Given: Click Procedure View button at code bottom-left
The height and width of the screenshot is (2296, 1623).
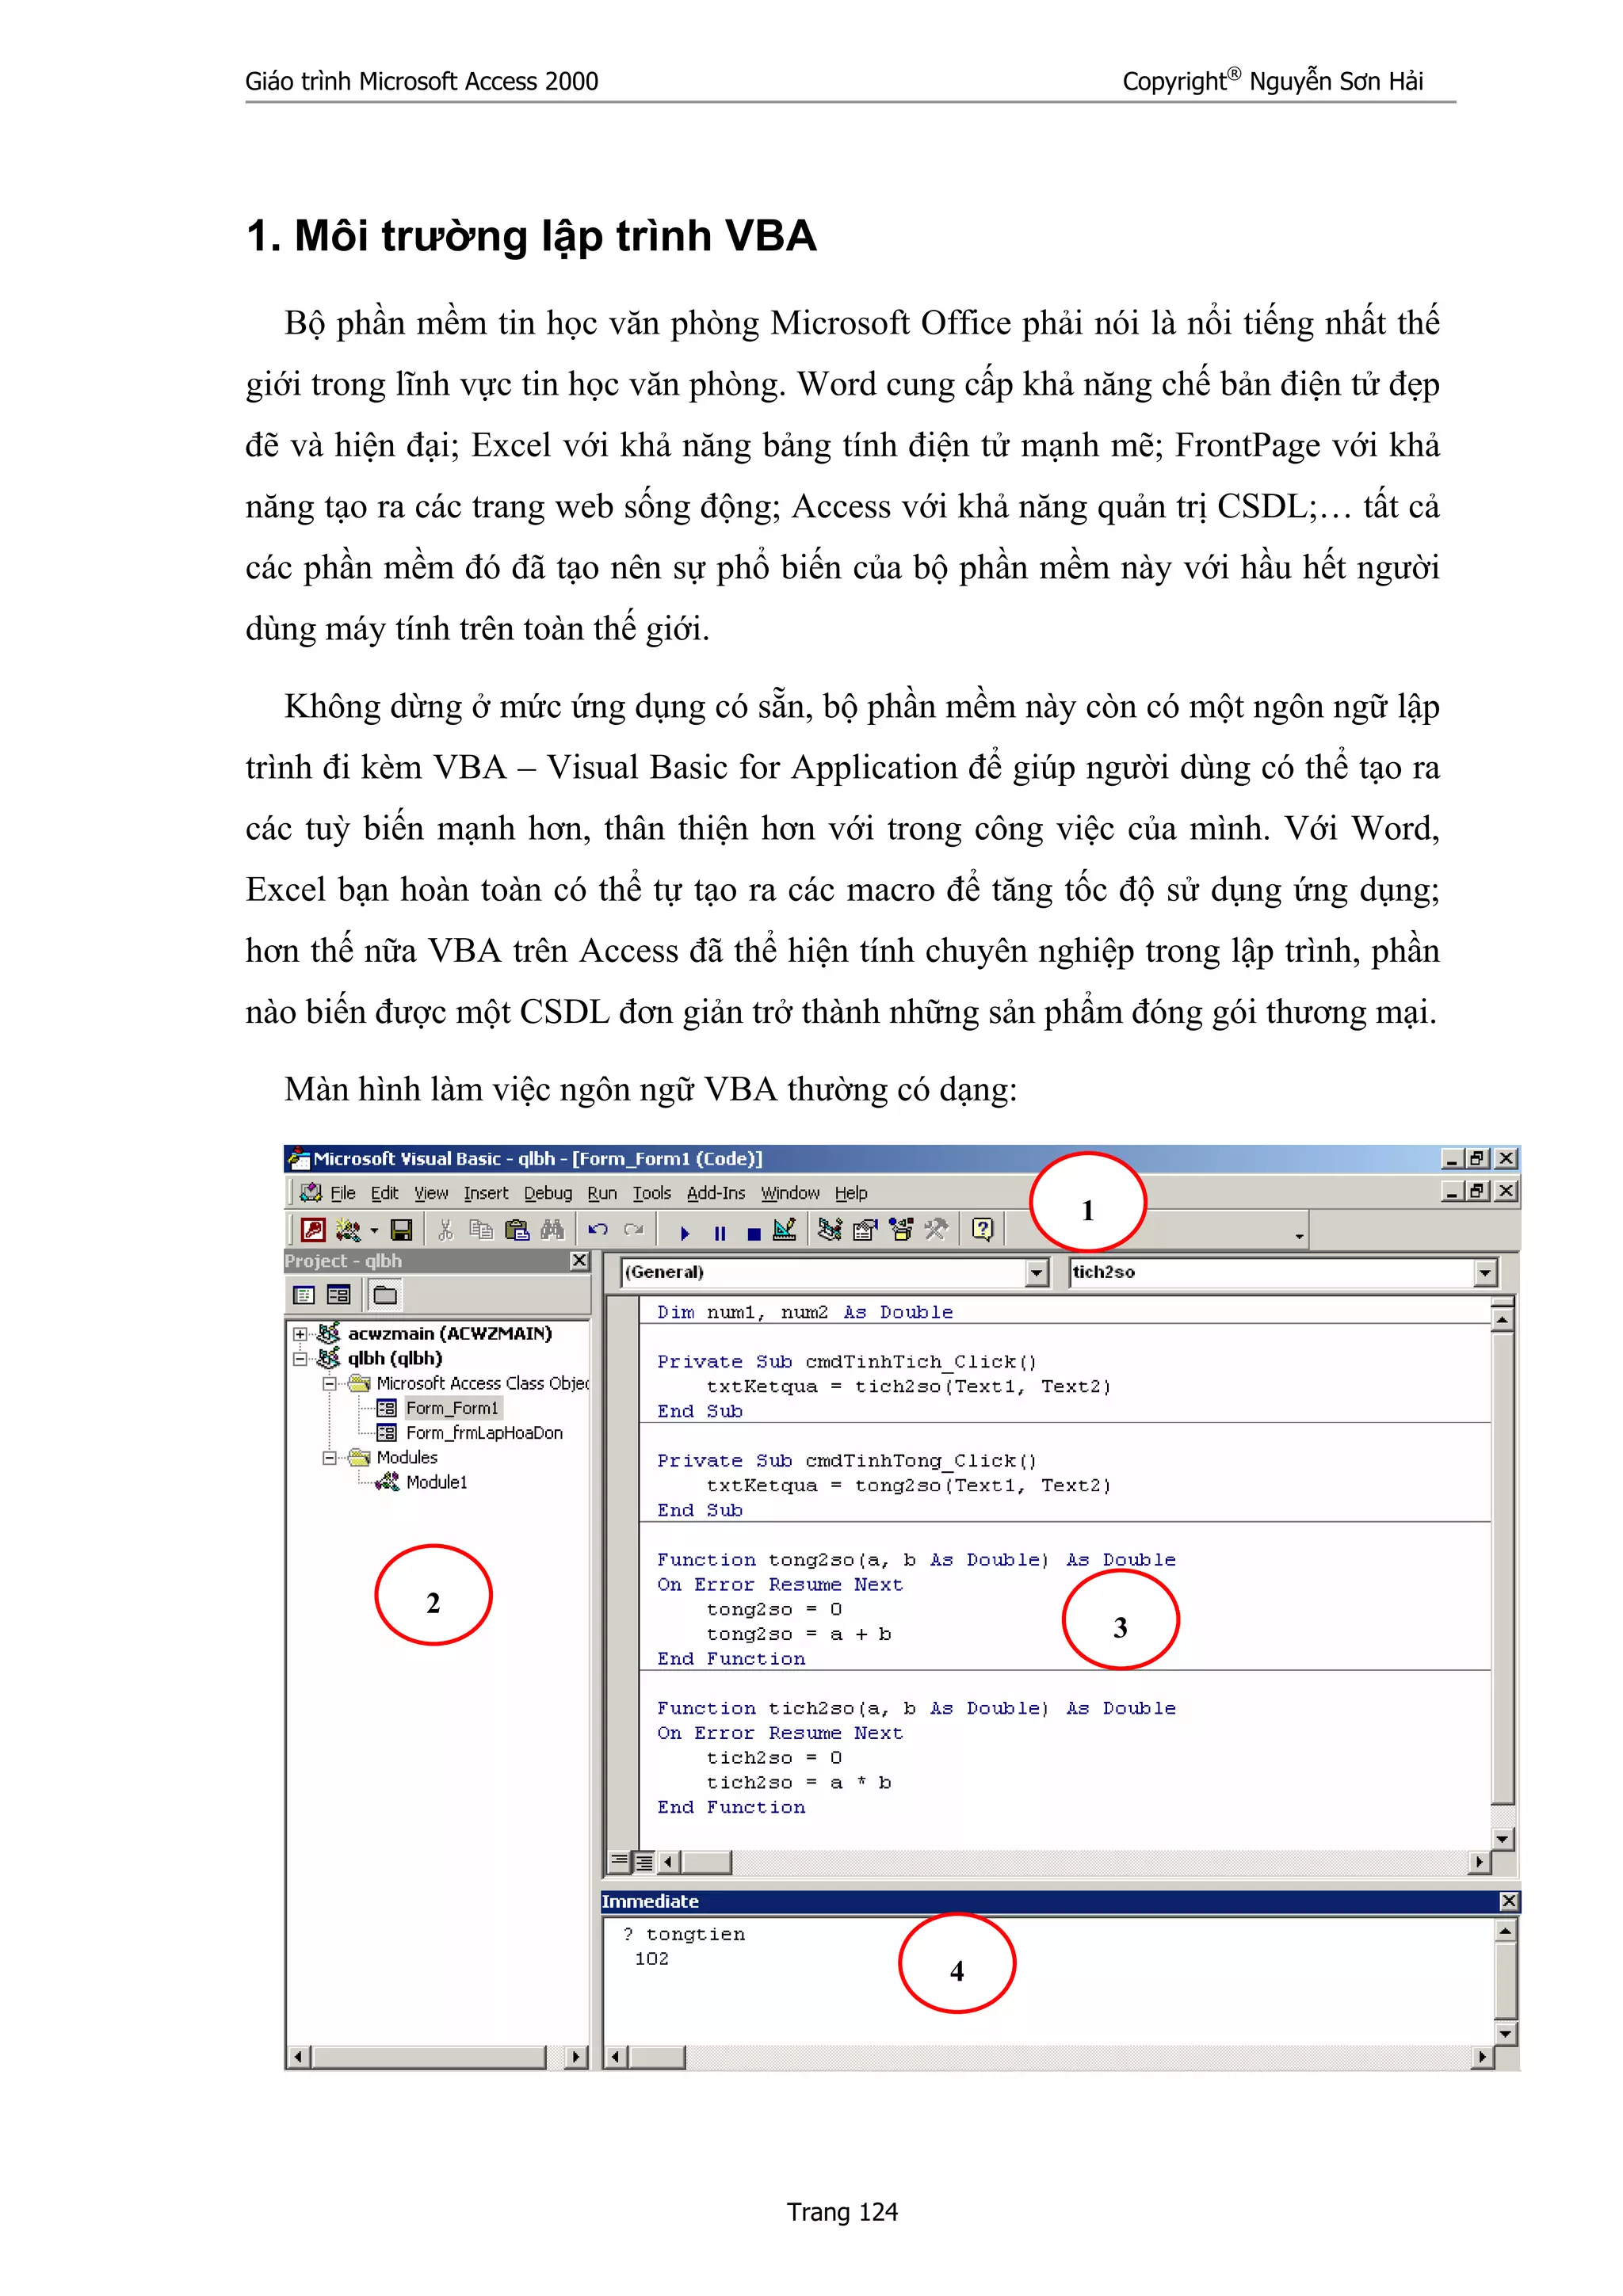Looking at the screenshot, I should click(619, 1861).
